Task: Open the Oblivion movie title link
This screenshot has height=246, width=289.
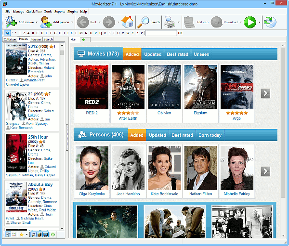Action: point(164,113)
